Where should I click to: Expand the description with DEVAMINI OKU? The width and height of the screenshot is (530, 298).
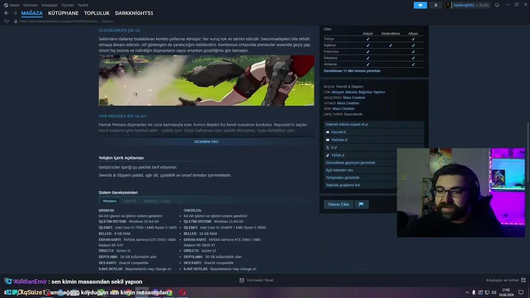[x=206, y=142]
